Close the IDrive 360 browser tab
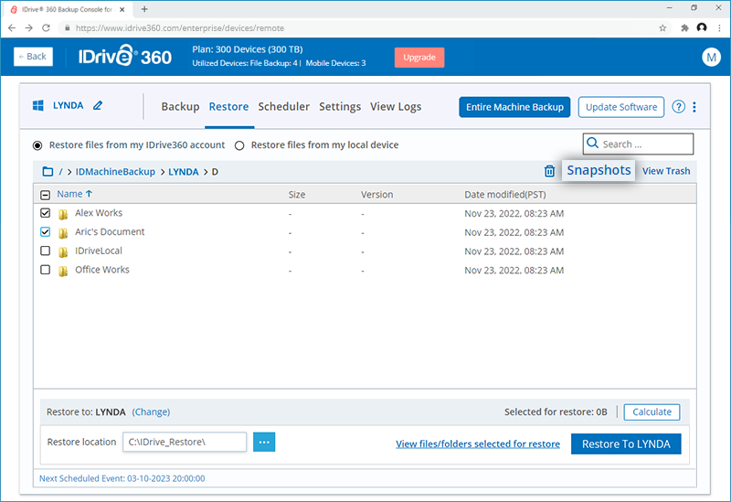The width and height of the screenshot is (731, 502). [122, 9]
